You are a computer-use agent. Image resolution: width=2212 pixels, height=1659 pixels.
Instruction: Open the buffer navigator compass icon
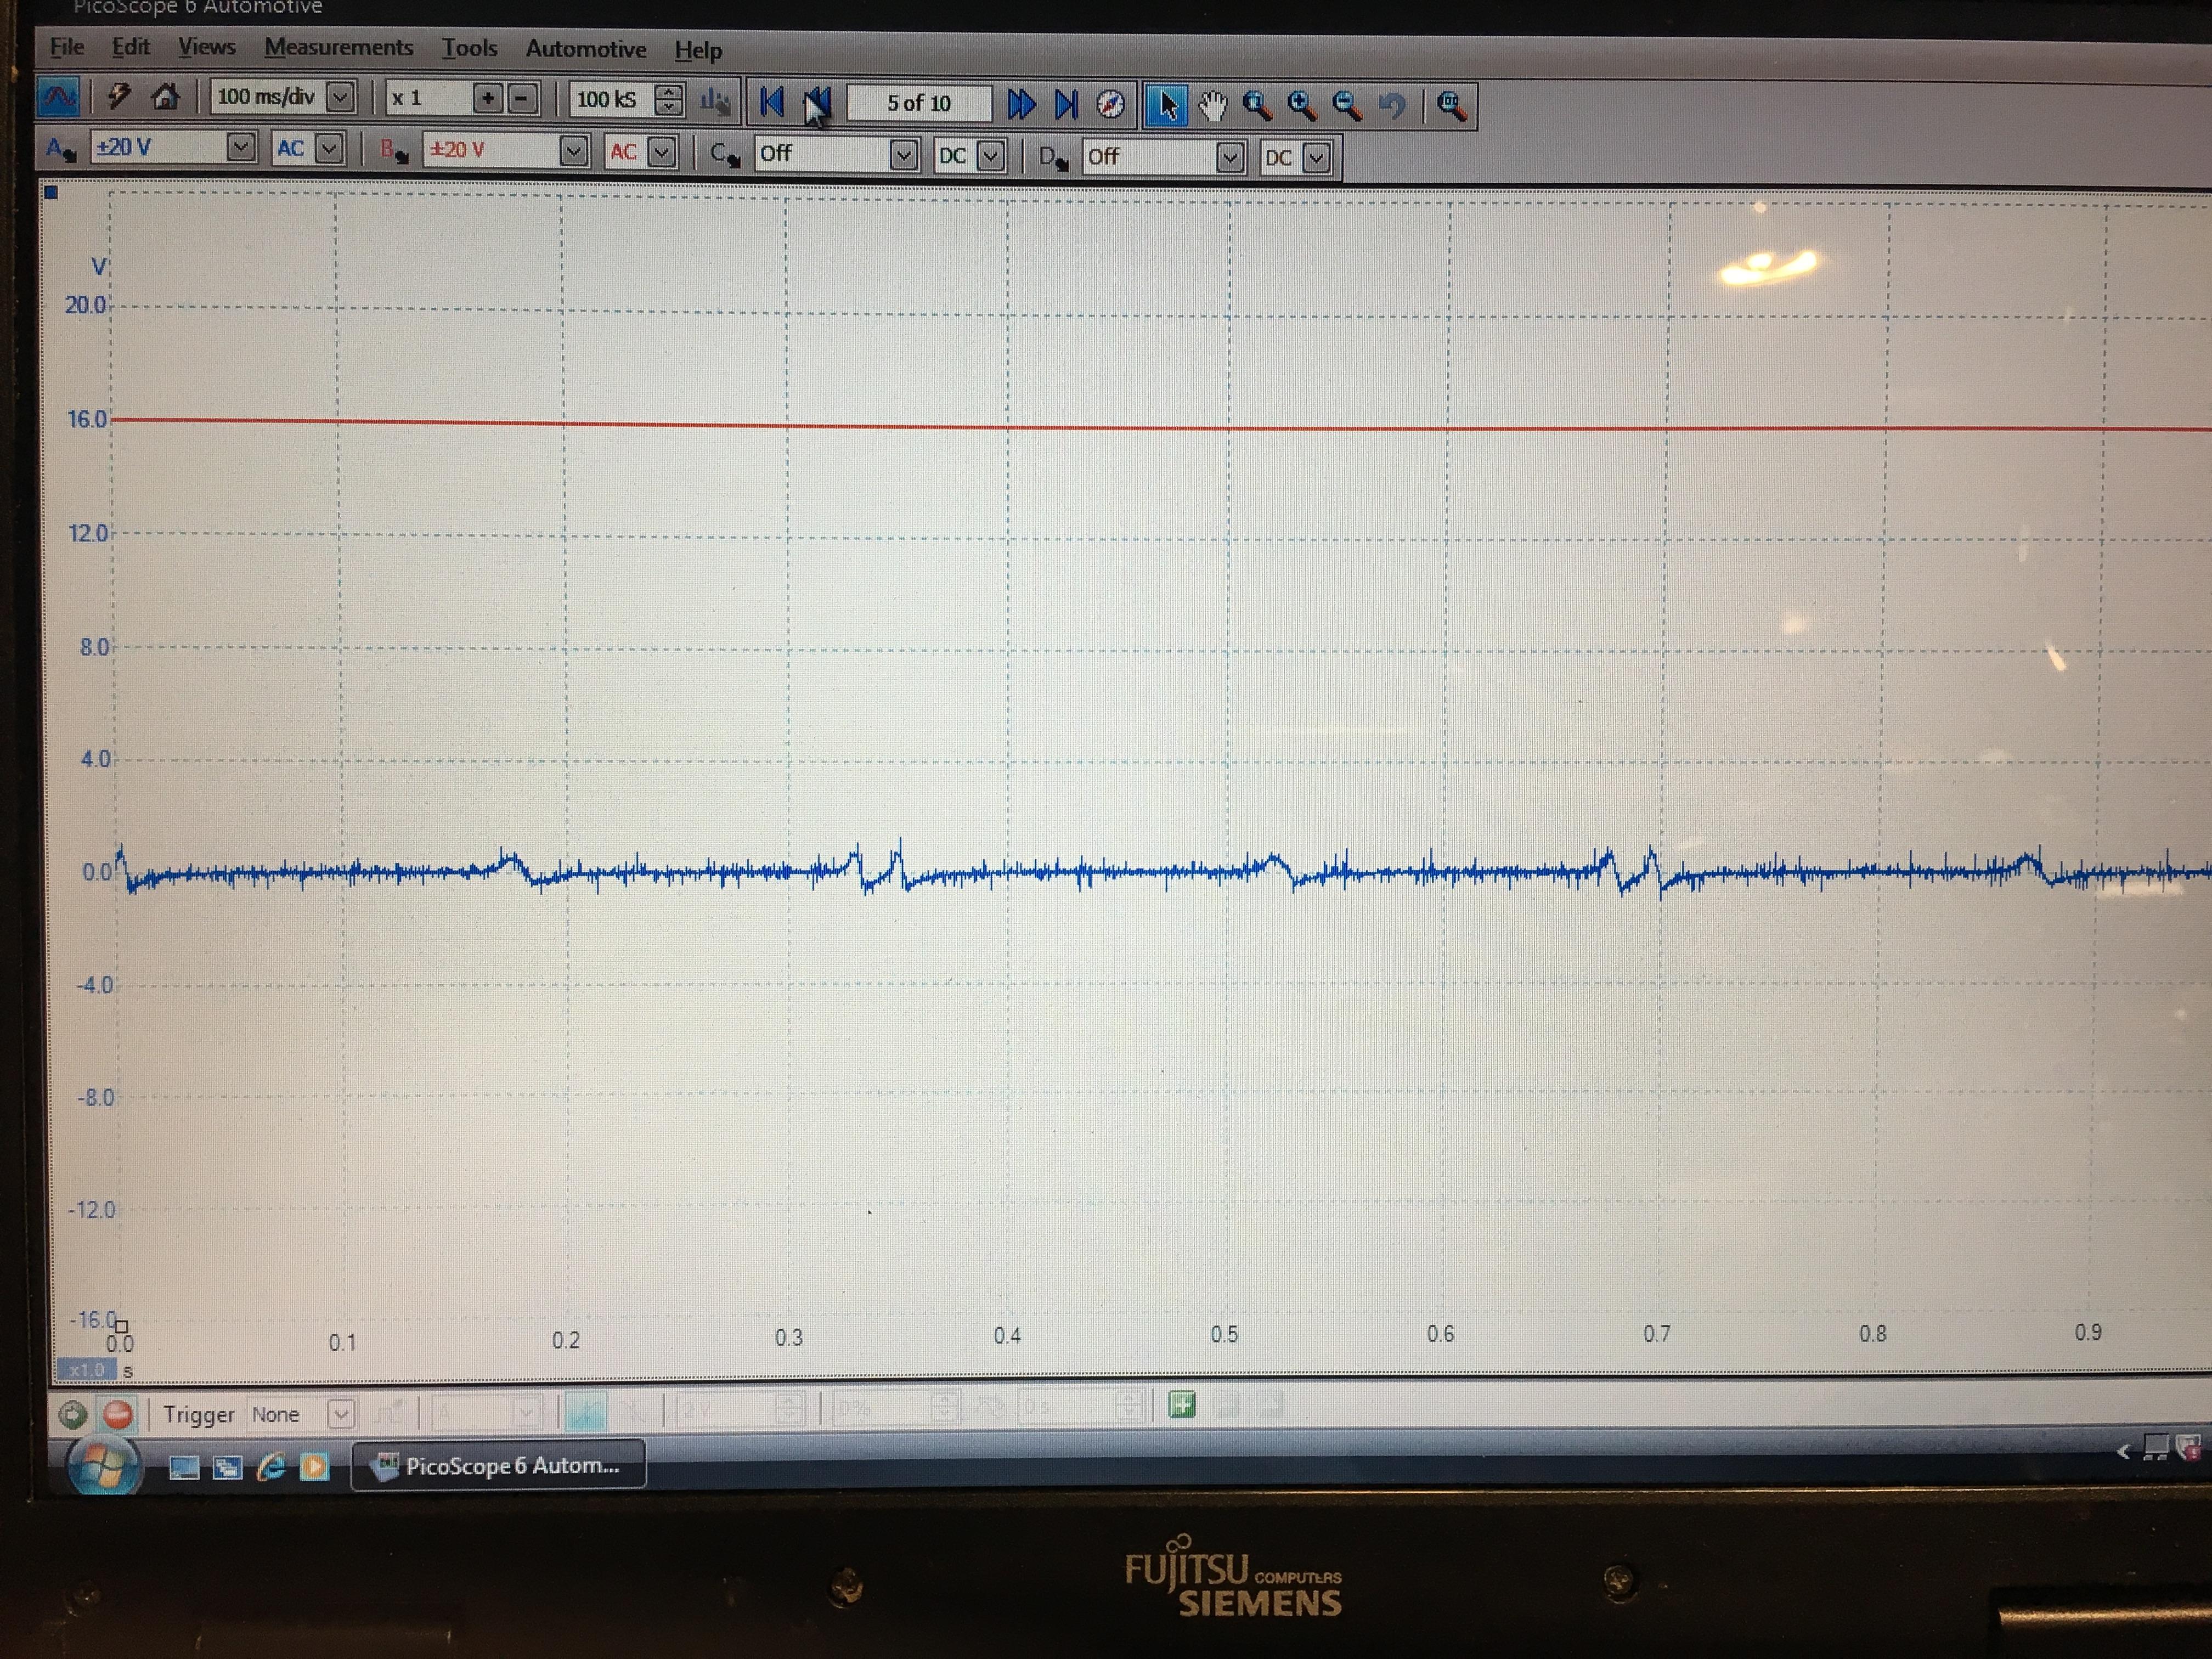(1111, 104)
